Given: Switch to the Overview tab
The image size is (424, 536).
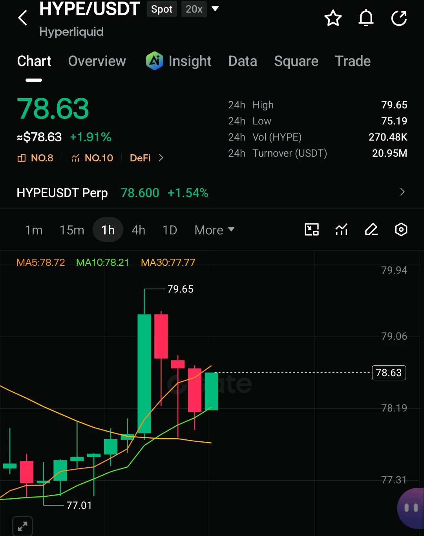Looking at the screenshot, I should pos(97,61).
